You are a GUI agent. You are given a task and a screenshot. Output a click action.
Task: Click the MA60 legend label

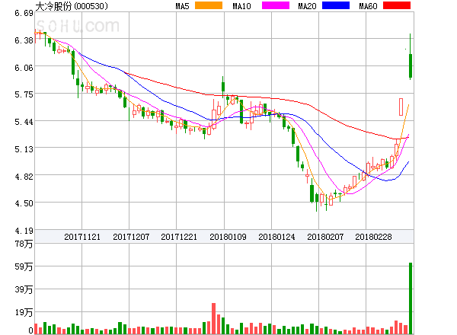(368, 6)
